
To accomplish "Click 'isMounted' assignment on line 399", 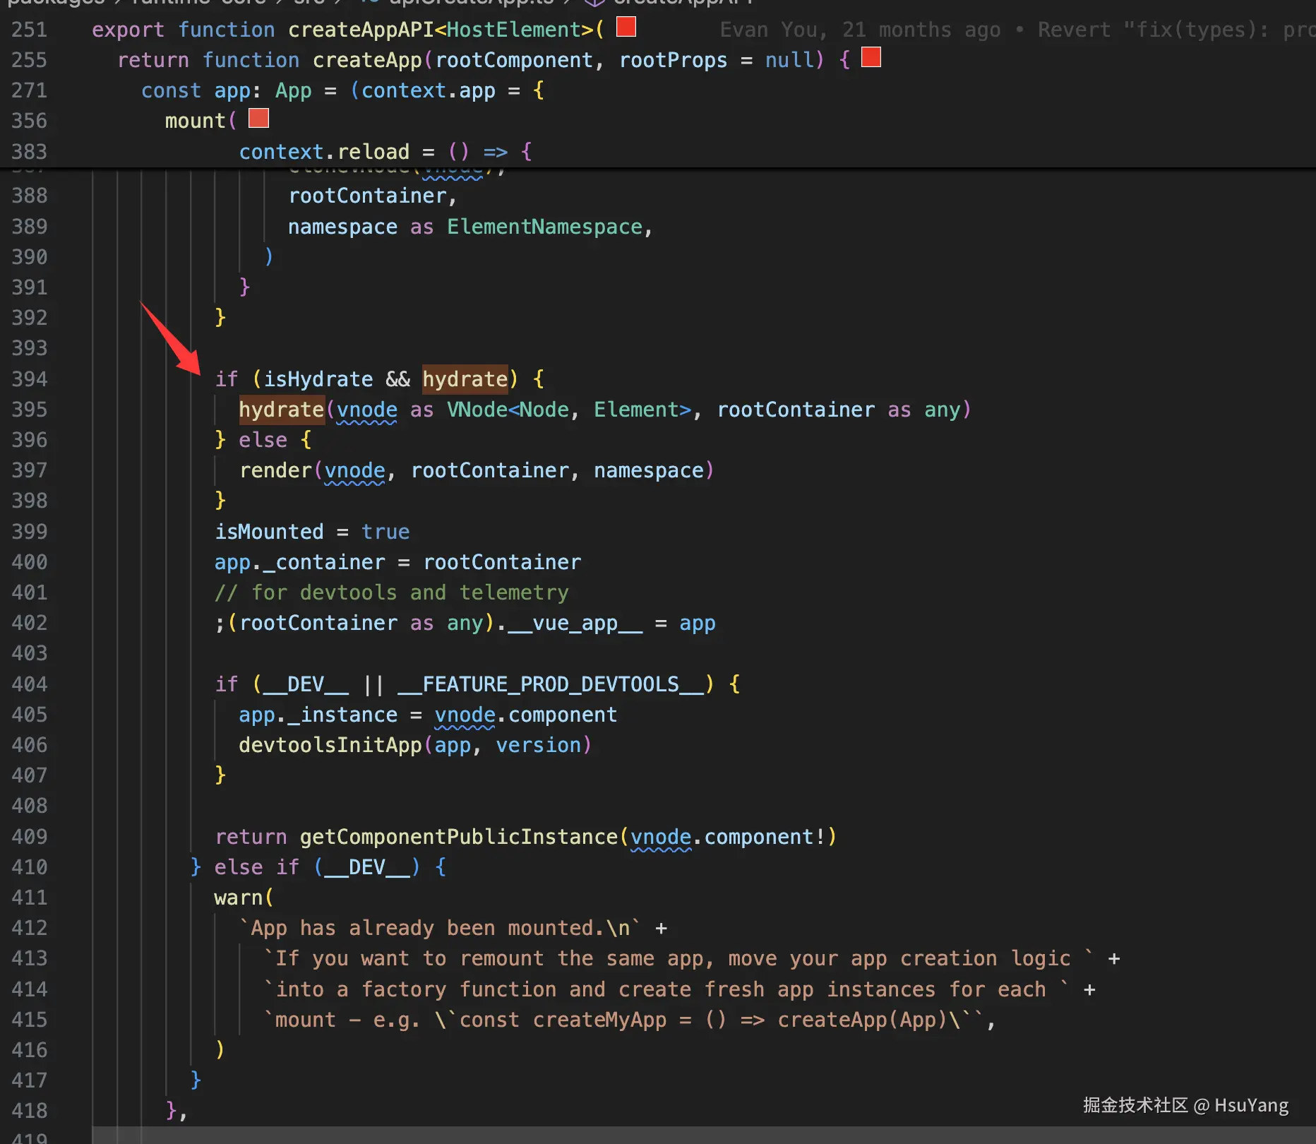I will point(269,532).
